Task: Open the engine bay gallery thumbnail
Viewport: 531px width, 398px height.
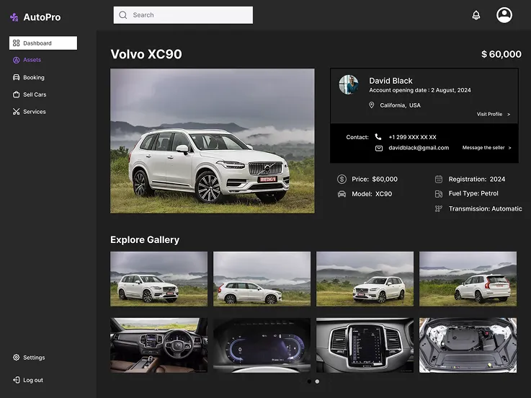Action: click(x=468, y=345)
